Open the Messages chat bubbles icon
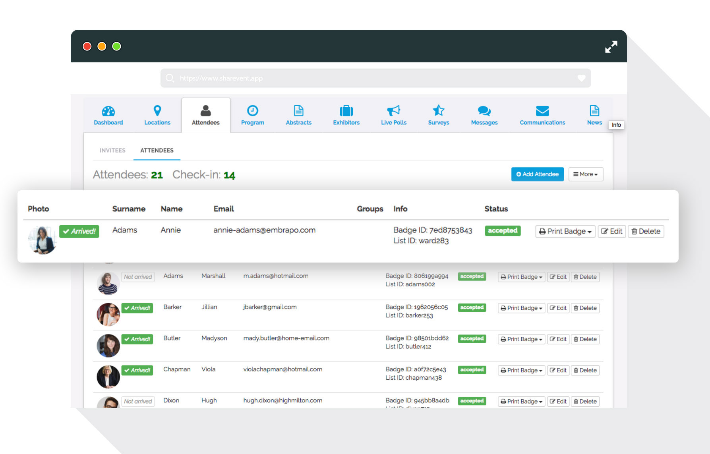 pos(484,111)
